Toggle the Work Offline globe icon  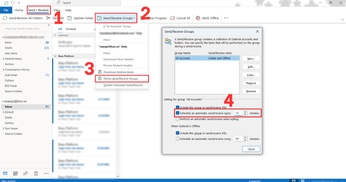click(198, 18)
